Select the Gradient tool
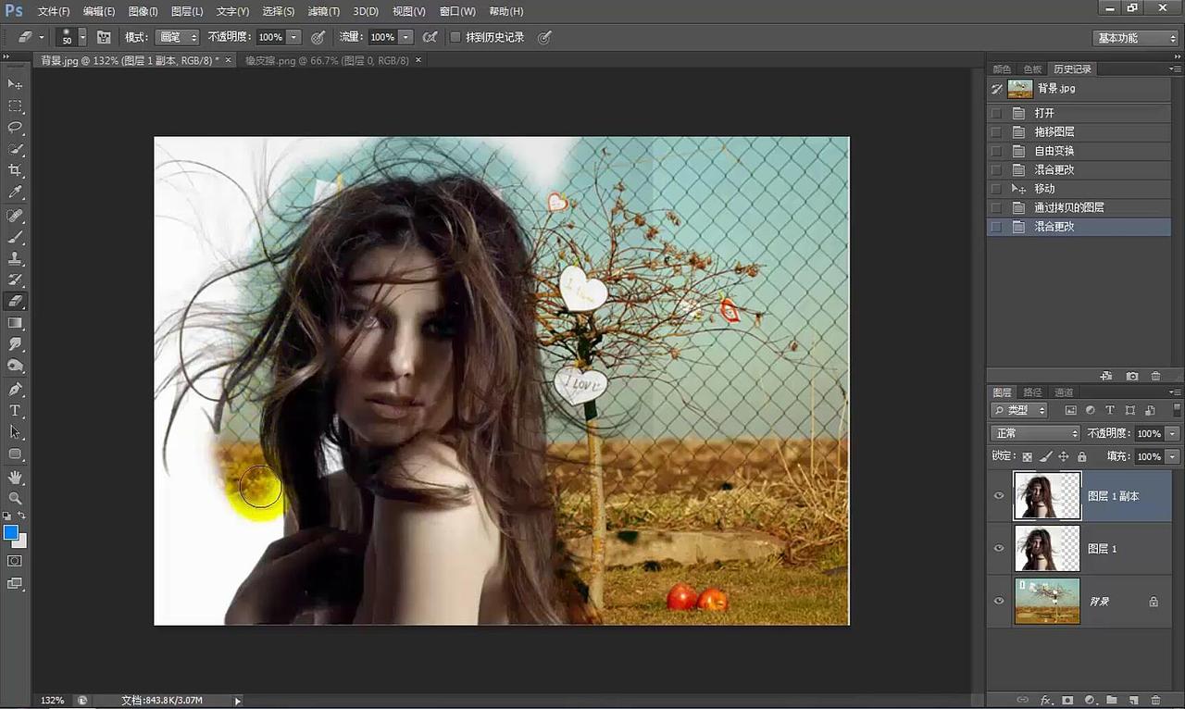Viewport: 1185px width, 709px height. pyautogui.click(x=15, y=323)
